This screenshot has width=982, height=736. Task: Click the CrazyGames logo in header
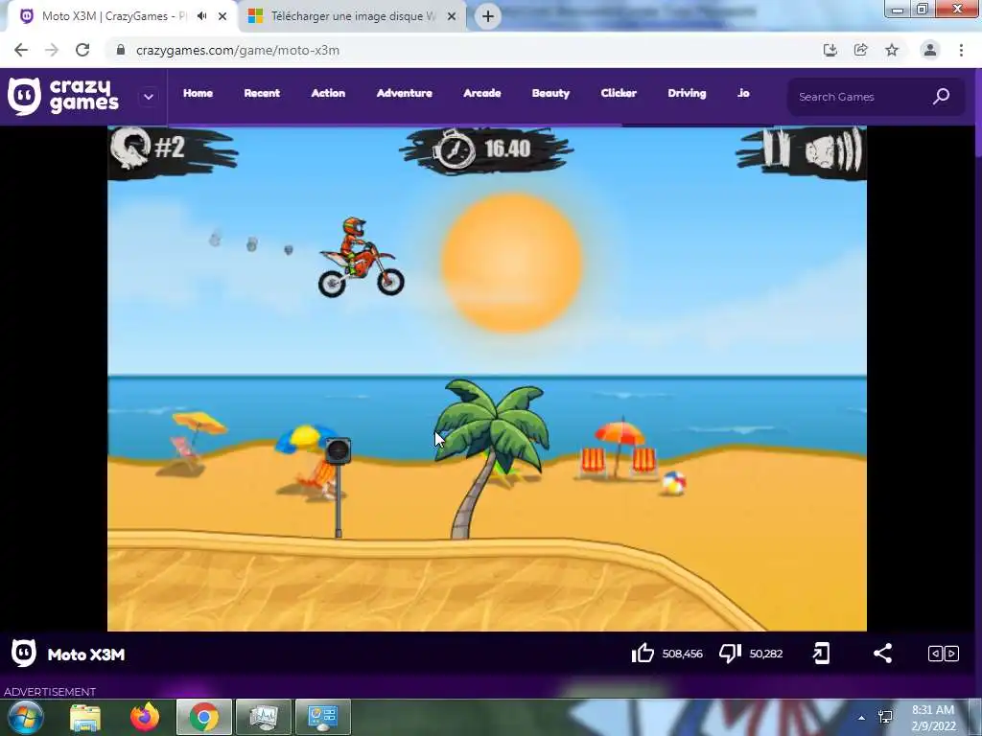point(62,97)
